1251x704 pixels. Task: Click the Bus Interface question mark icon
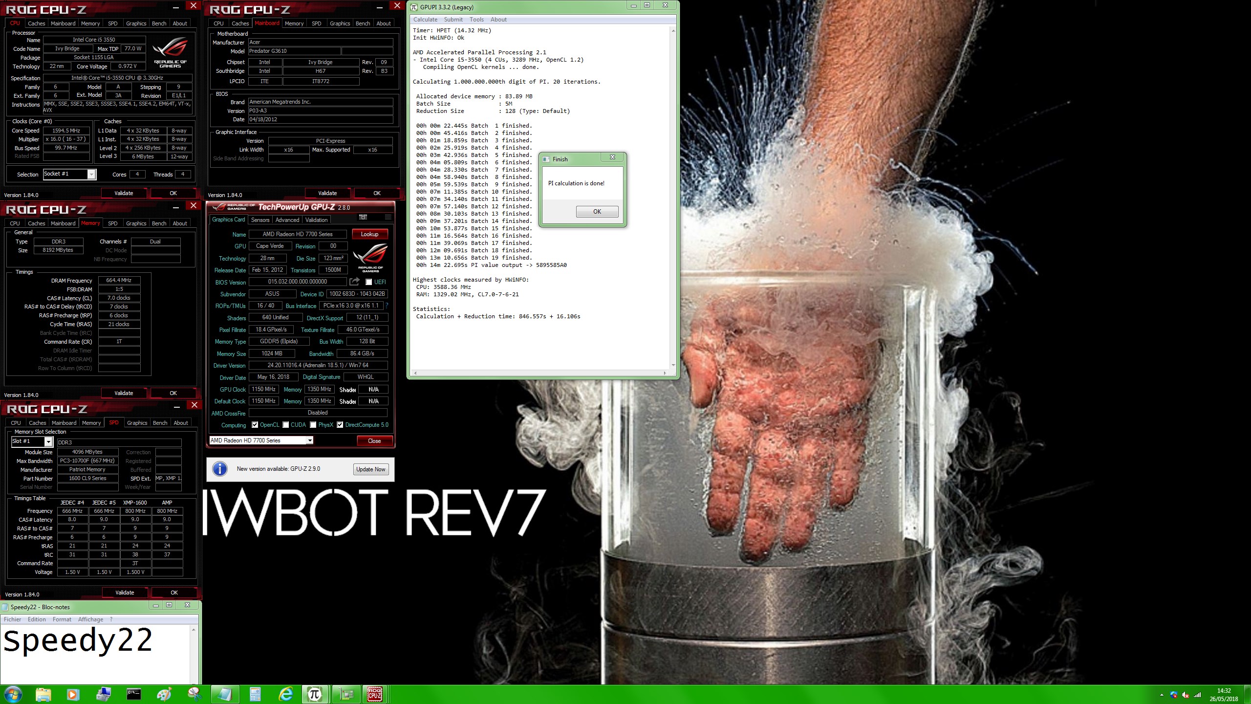click(x=387, y=306)
